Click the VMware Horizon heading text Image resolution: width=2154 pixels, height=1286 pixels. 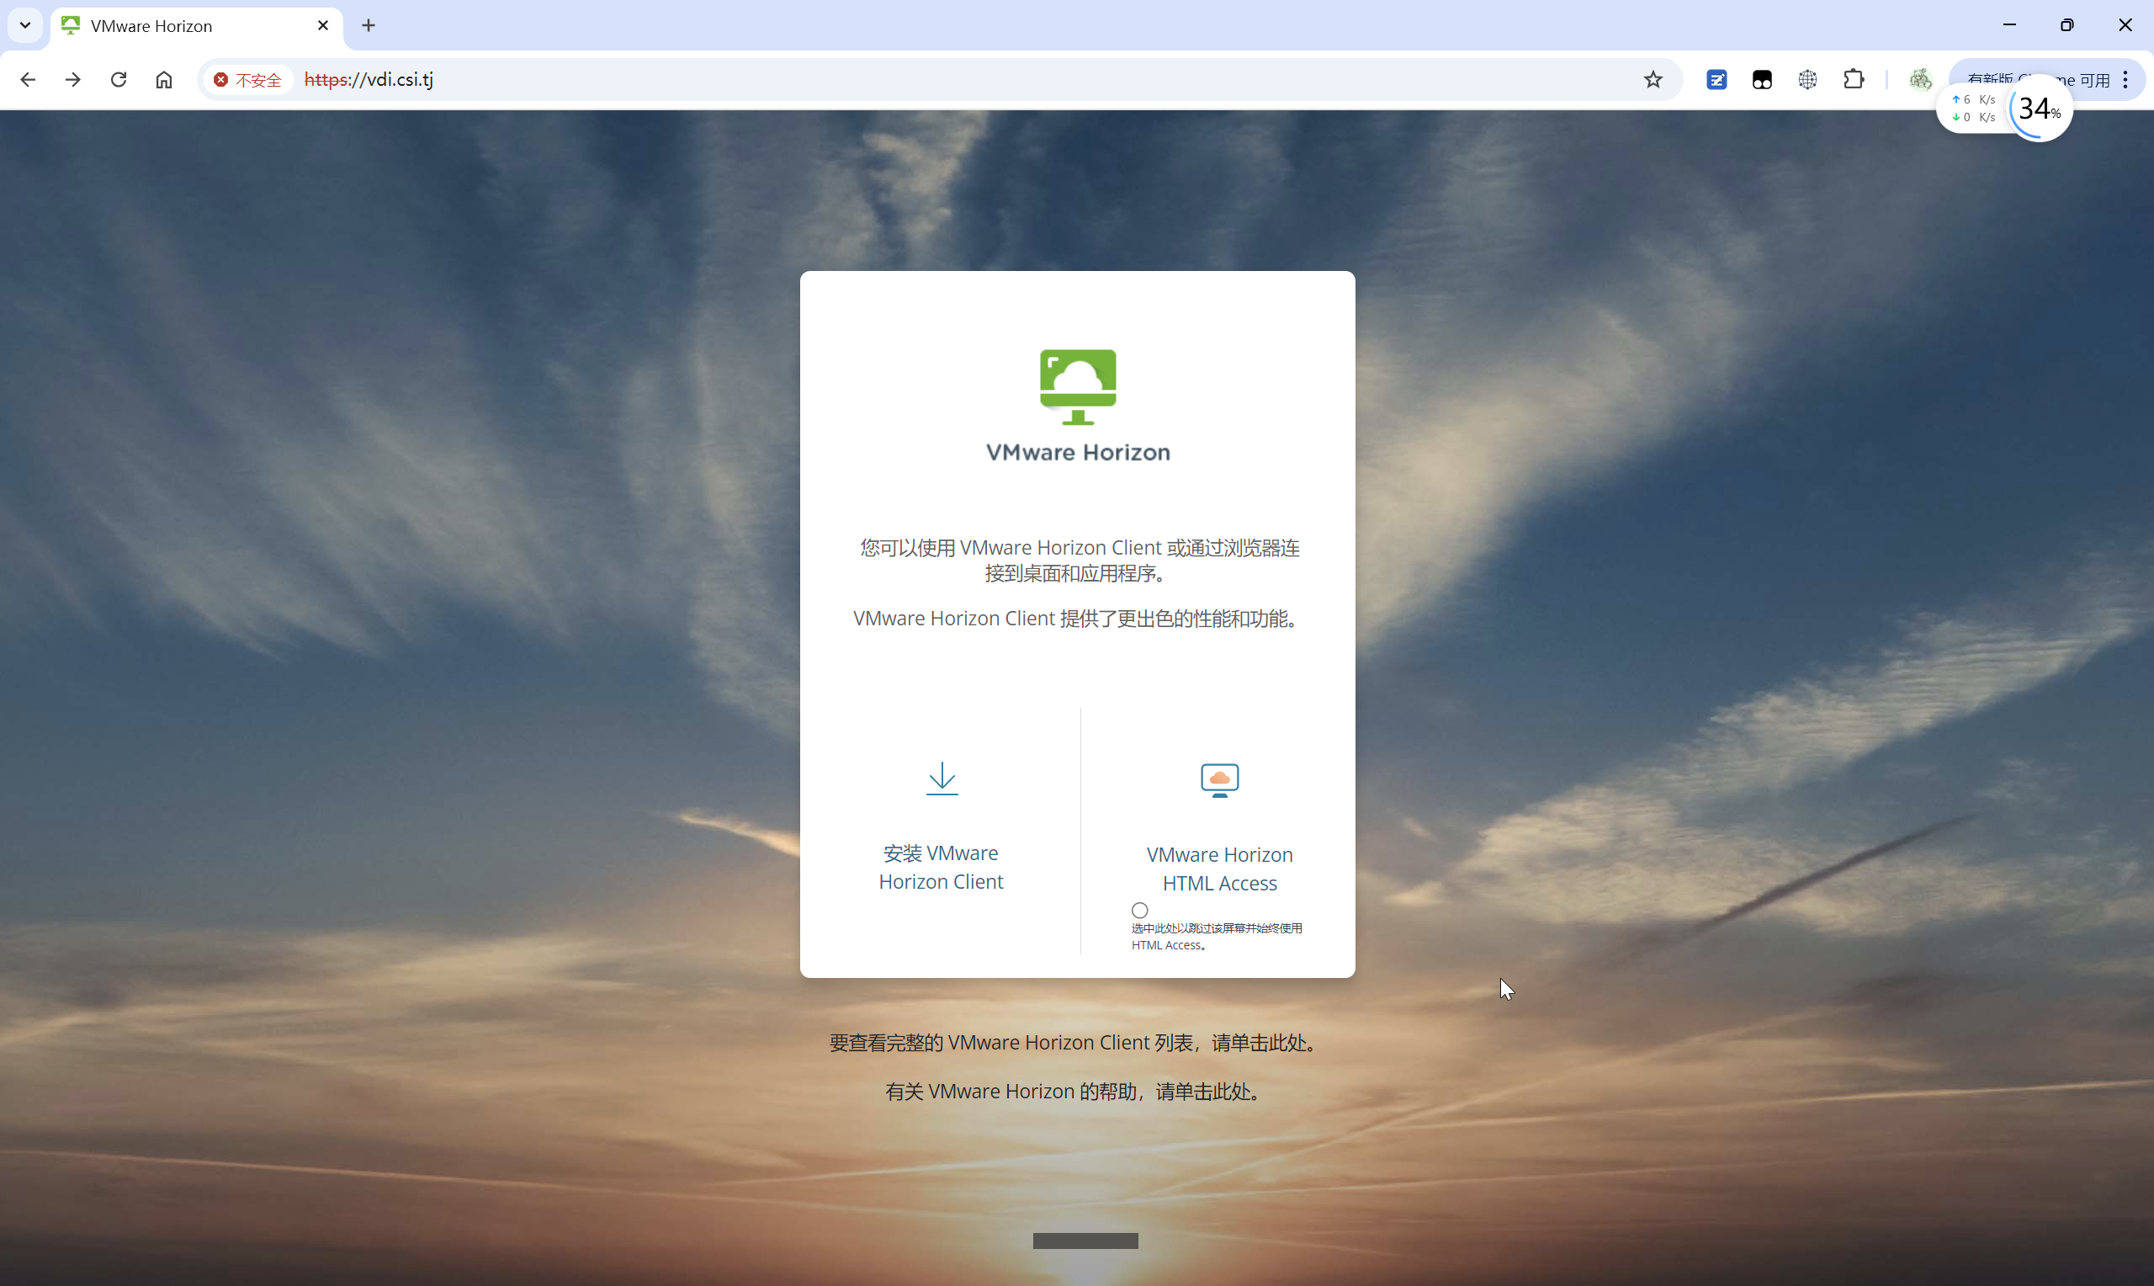click(1078, 452)
